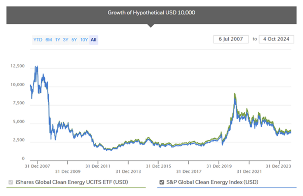Select the 1Y time range
Image resolution: width=303 pixels, height=196 pixels.
[57, 40]
